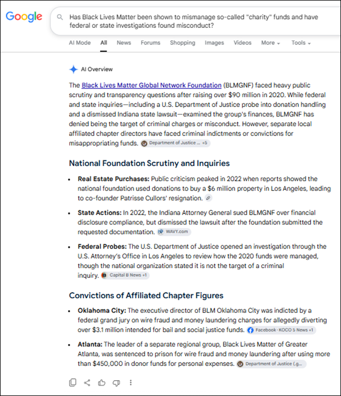Click the bold State Actions label
This screenshot has width=341, height=396.
tap(99, 212)
